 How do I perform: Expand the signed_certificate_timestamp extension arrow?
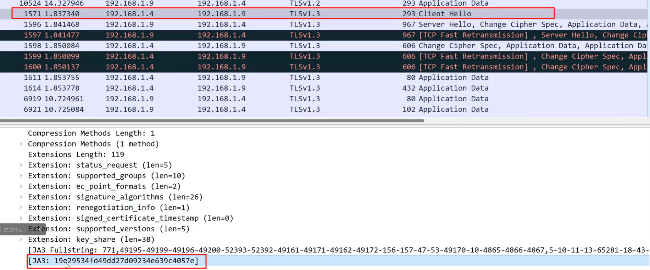(x=21, y=218)
